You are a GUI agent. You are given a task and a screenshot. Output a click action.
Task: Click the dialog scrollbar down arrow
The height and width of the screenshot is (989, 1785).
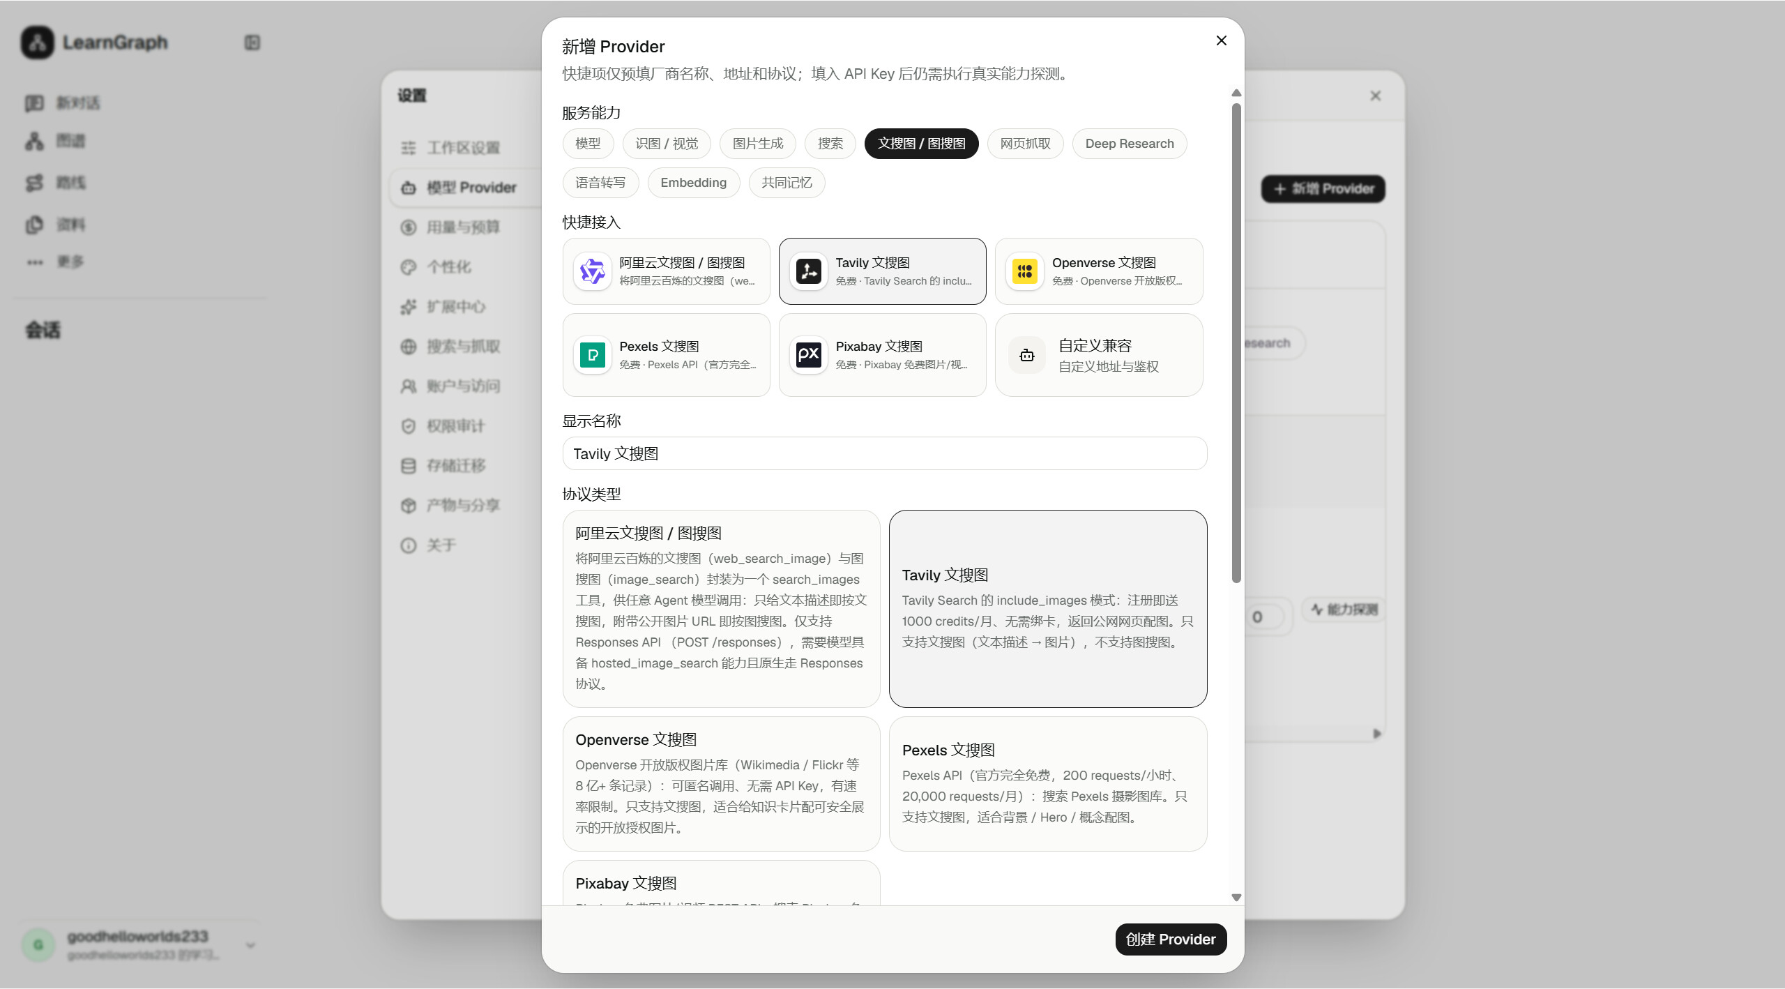pyautogui.click(x=1236, y=898)
